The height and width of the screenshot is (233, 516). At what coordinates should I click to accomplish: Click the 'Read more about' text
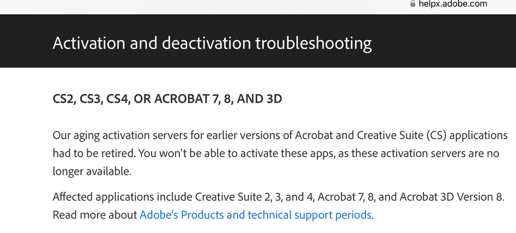coord(95,215)
